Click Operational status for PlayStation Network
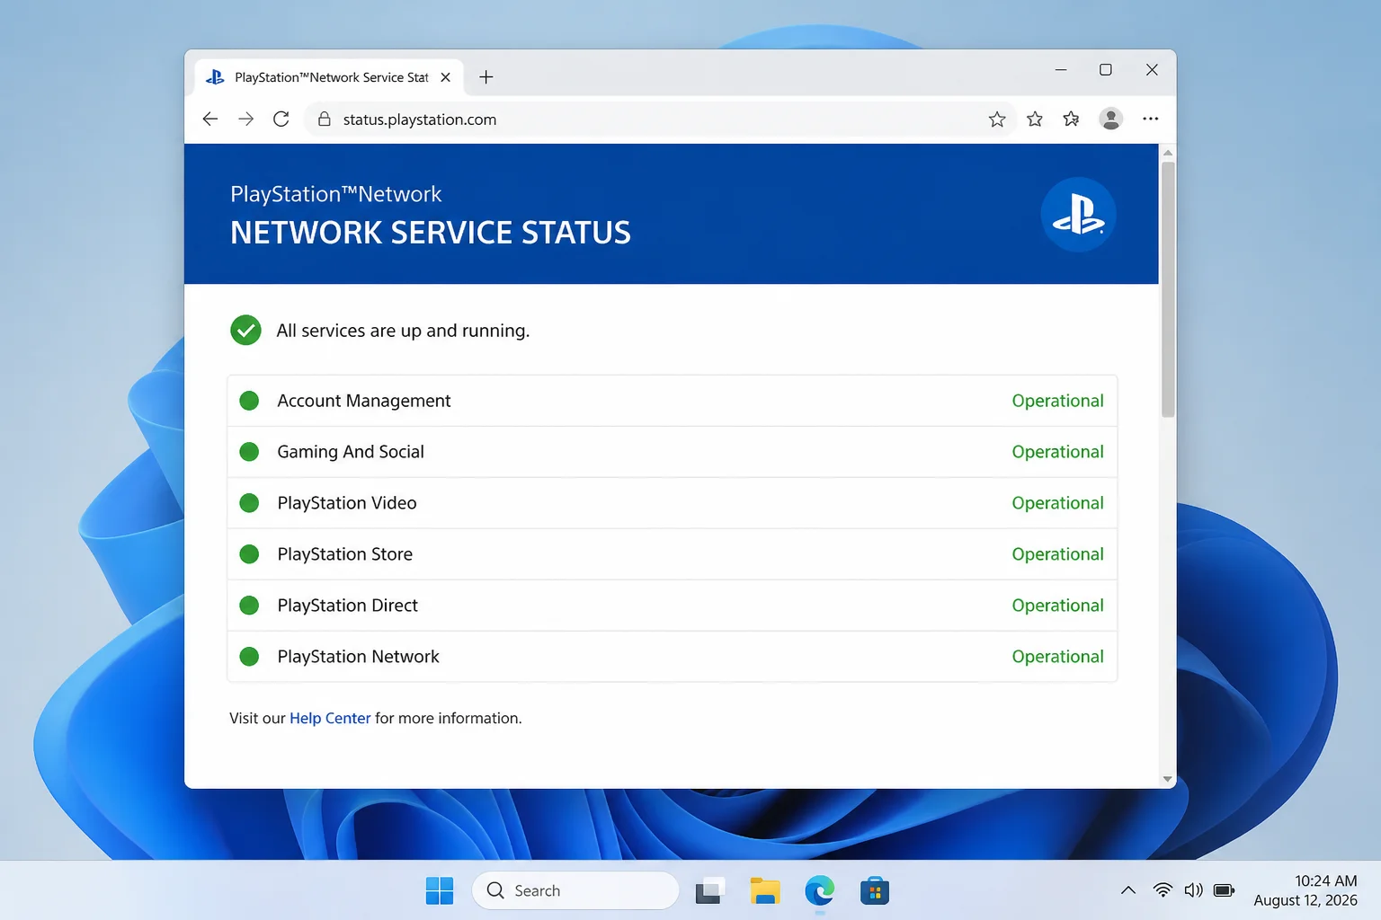Screen dimensions: 1381x920 click(1057, 657)
